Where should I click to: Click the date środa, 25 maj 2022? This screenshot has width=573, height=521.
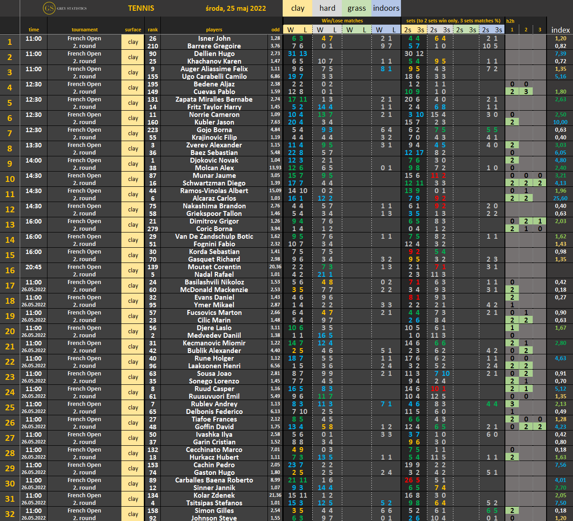coord(236,8)
